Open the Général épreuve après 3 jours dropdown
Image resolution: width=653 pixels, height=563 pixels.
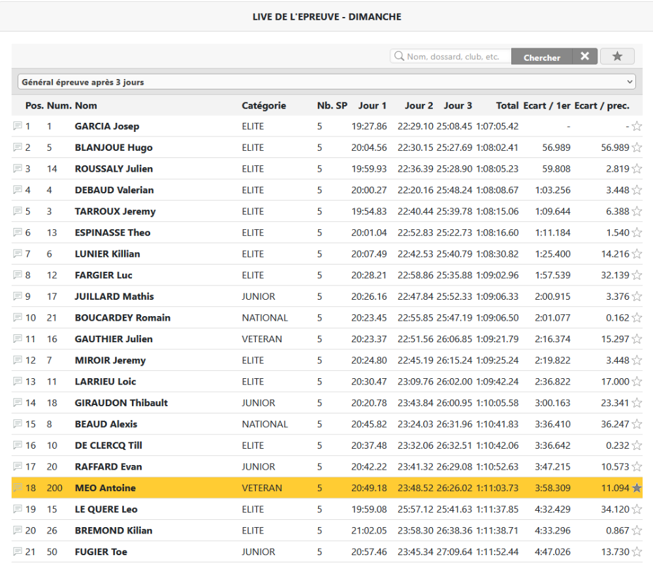click(326, 82)
